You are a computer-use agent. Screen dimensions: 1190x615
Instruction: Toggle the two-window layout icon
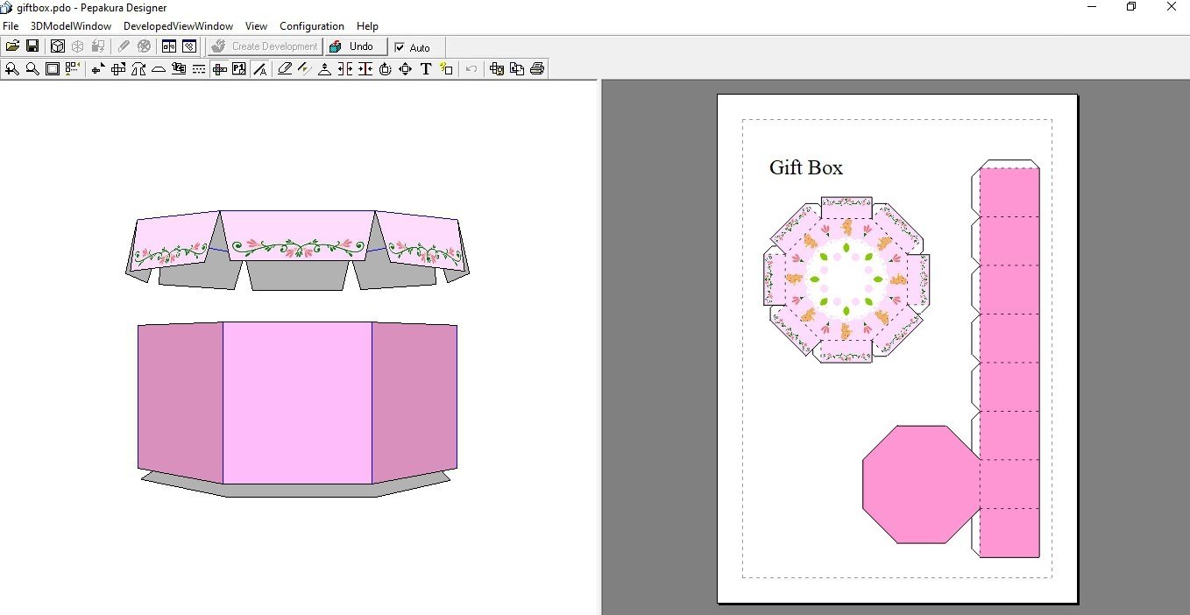tap(169, 46)
